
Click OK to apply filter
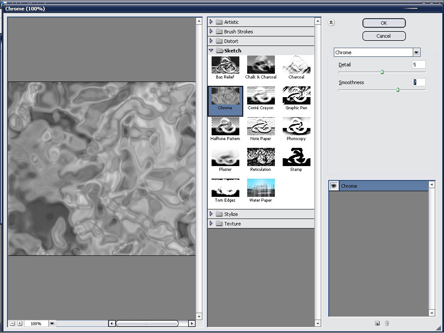click(384, 23)
